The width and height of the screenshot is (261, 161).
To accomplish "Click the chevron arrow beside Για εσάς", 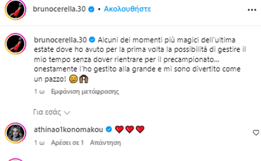I will click(x=67, y=113).
